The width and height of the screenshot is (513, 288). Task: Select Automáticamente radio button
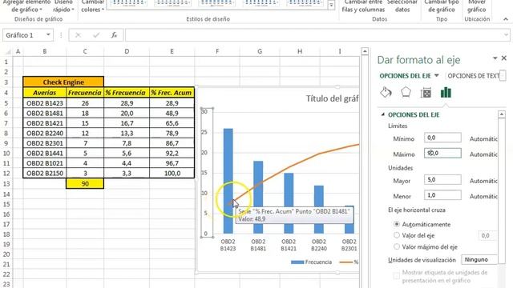click(397, 224)
